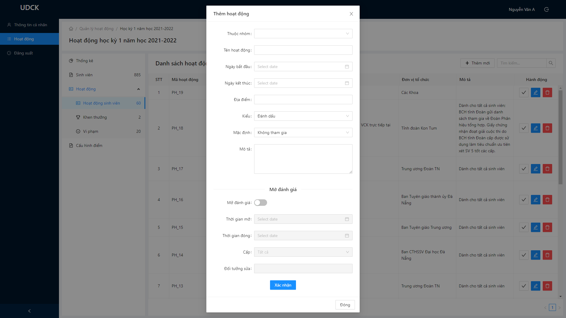Click the Đóng button in dialog footer
Screen dimensions: 566x318
tap(345, 305)
